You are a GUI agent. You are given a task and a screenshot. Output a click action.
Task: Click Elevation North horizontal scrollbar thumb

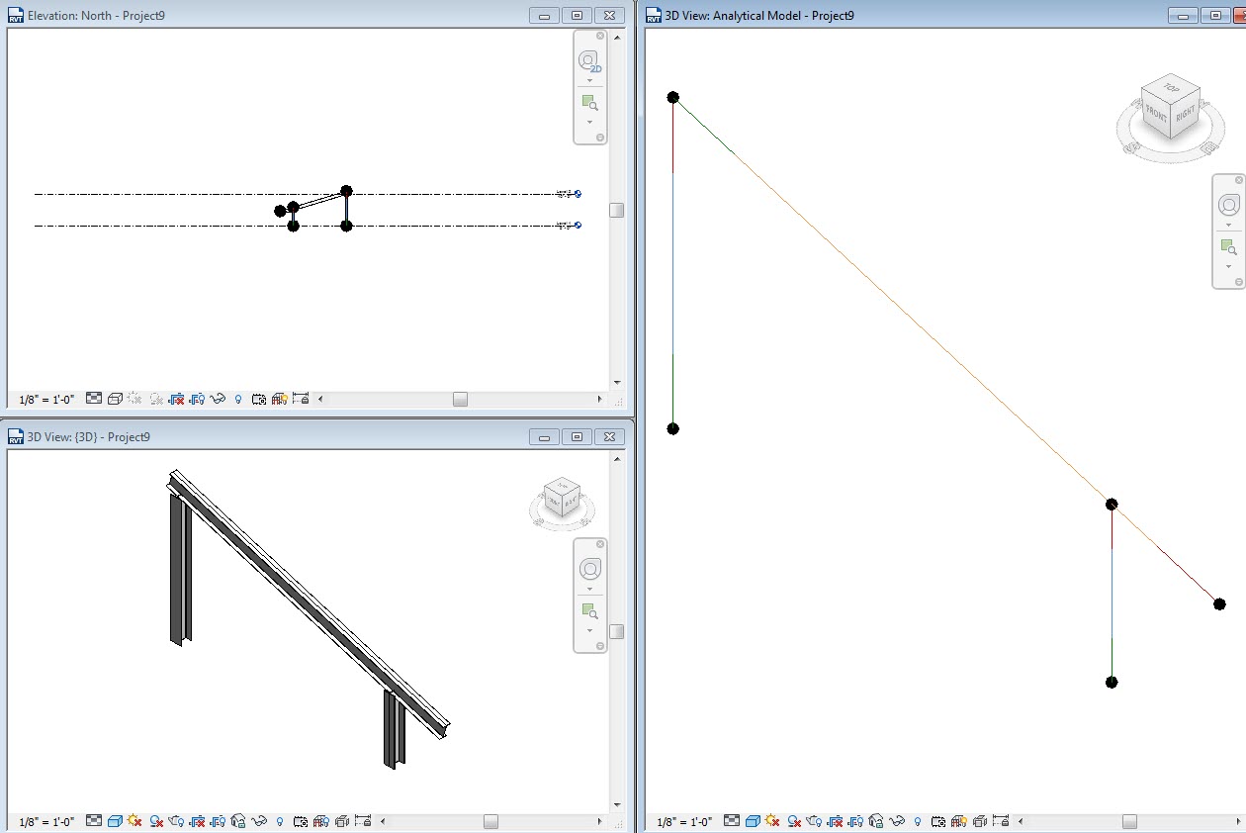[460, 400]
